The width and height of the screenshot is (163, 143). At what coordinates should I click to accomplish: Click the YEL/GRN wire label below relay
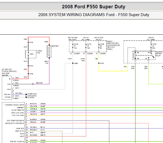coord(146,68)
